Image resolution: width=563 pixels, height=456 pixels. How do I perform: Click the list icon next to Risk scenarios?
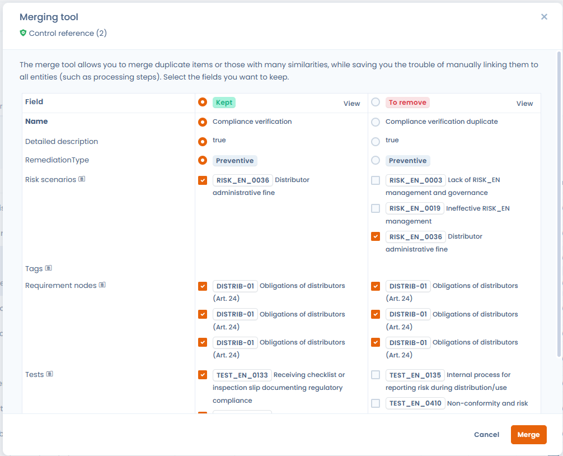82,179
